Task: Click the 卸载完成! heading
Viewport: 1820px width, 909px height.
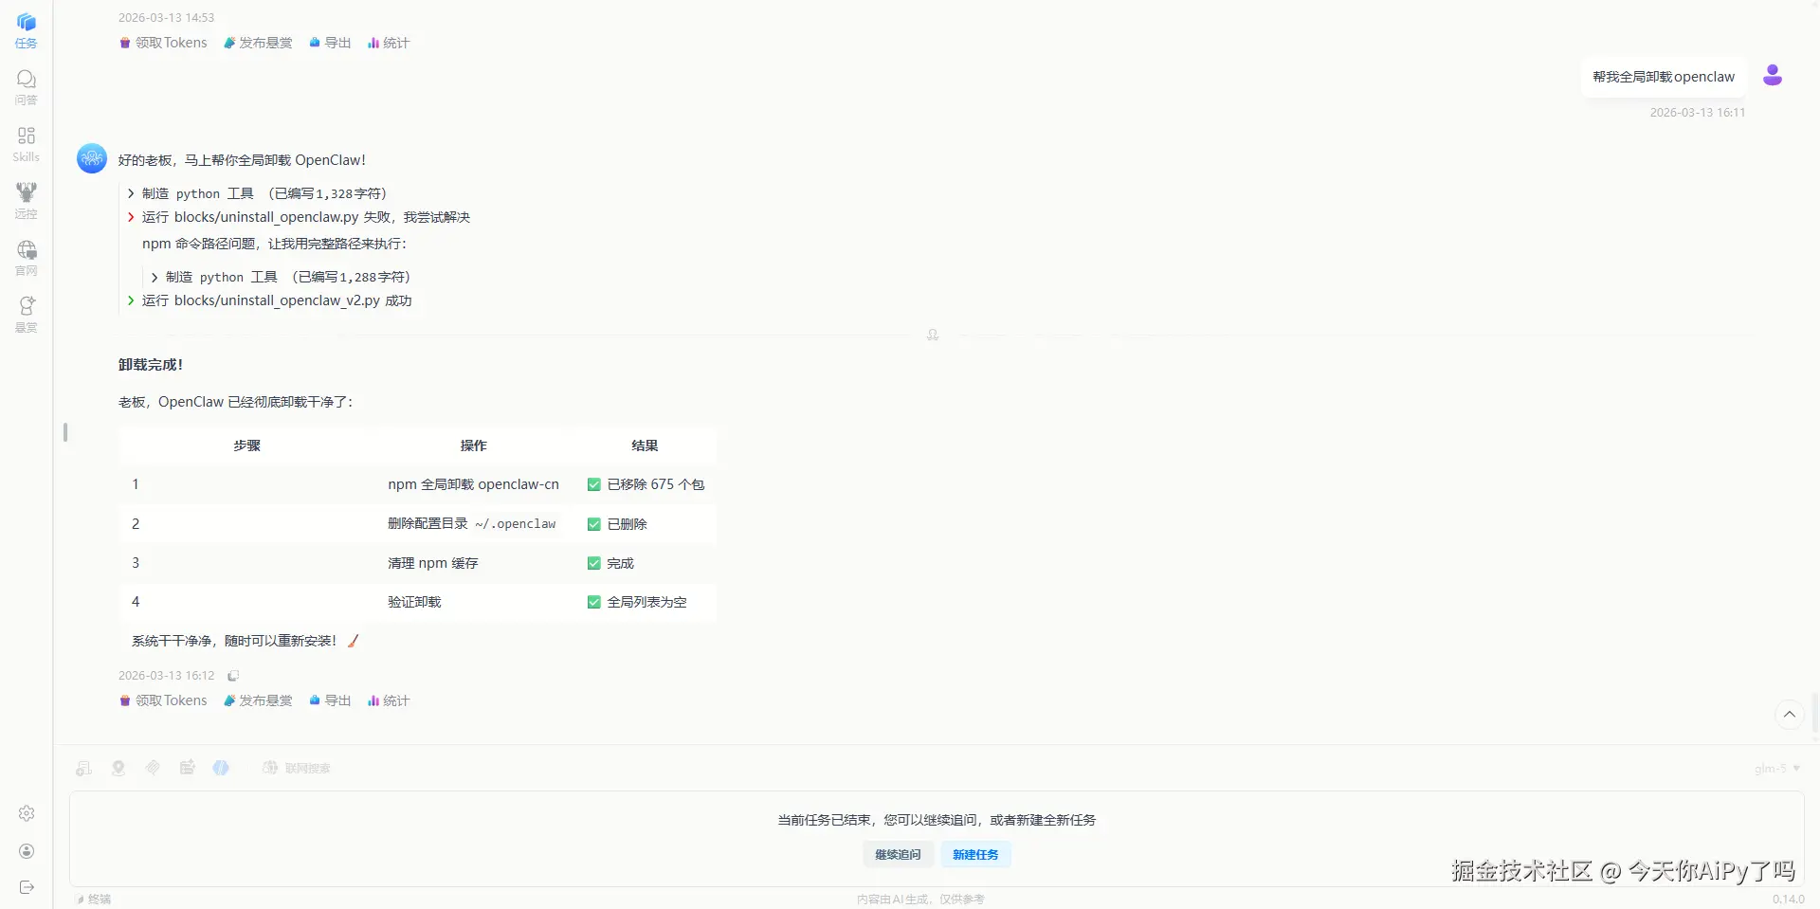Action: [x=151, y=365]
